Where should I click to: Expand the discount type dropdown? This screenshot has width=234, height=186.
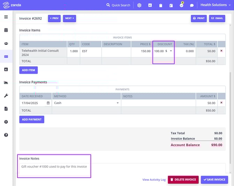[x=171, y=51]
